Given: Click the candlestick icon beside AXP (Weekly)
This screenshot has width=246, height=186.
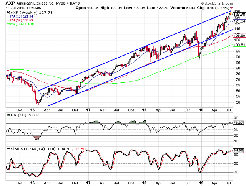Looking at the screenshot, I should coord(8,12).
